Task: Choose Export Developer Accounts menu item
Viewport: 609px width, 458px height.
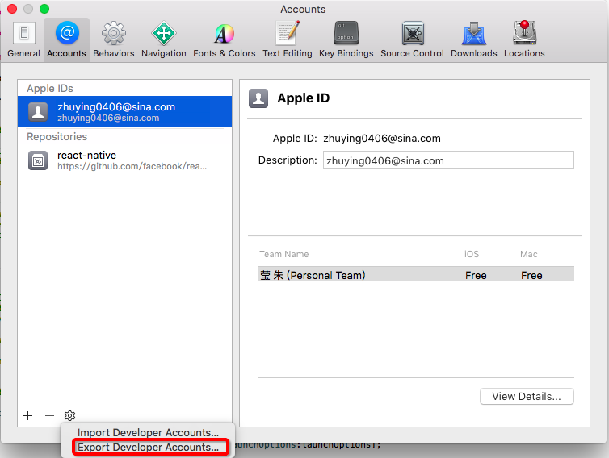Action: [x=148, y=447]
